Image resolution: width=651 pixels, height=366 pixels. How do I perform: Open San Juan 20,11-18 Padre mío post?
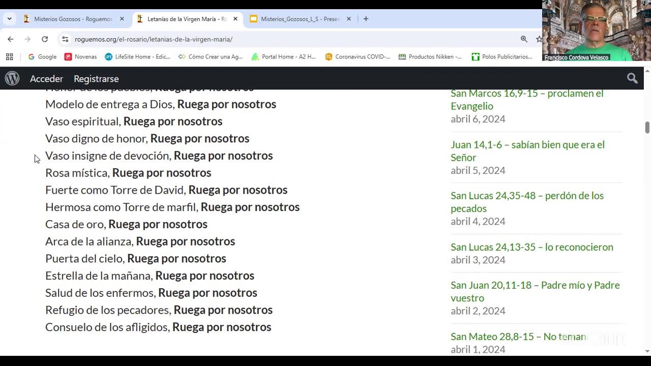pyautogui.click(x=535, y=291)
